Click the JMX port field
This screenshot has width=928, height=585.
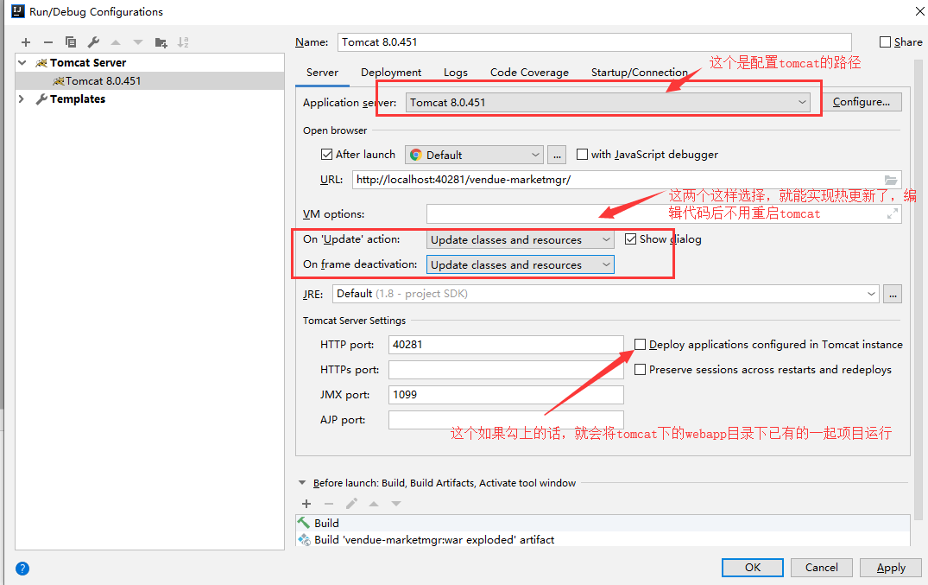[506, 394]
